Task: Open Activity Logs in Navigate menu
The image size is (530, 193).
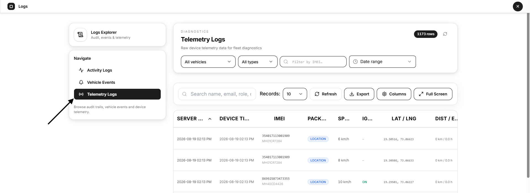Action: pyautogui.click(x=117, y=70)
